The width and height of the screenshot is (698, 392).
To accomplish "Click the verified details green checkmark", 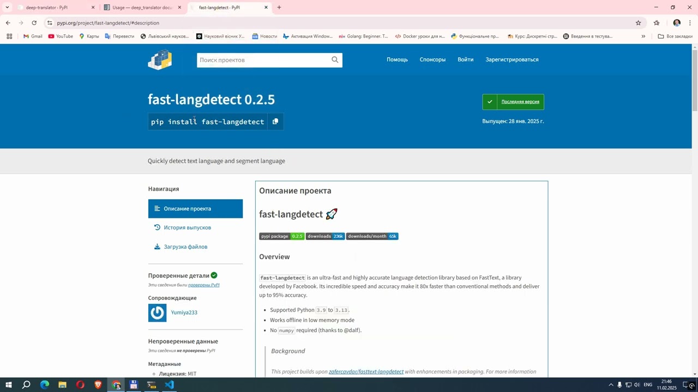I will click(x=214, y=275).
